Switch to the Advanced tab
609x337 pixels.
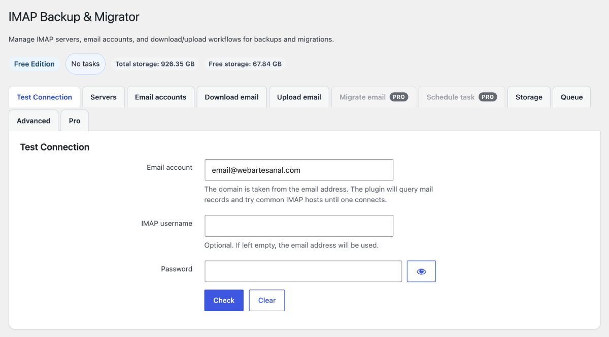(33, 121)
